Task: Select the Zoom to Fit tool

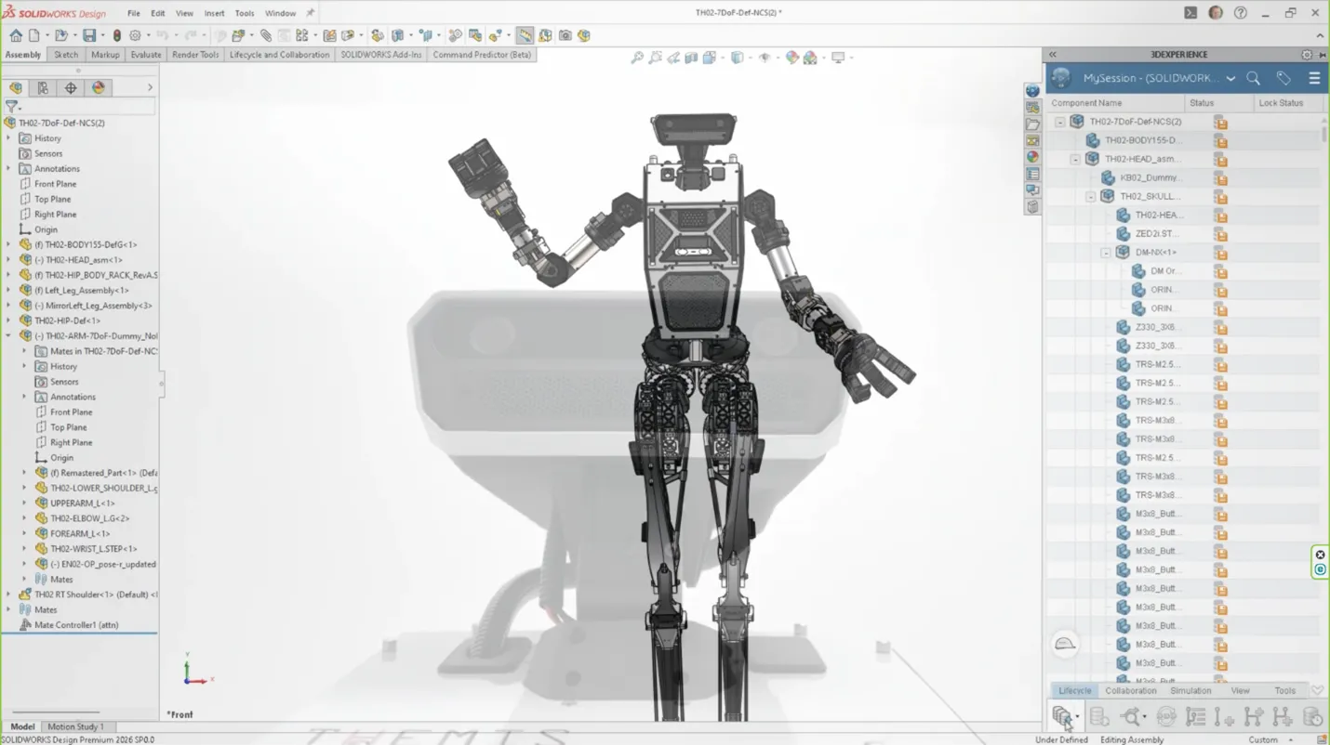Action: click(638, 58)
